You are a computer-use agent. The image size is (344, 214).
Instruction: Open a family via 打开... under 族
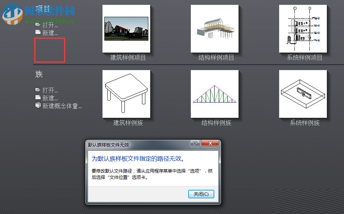50,90
